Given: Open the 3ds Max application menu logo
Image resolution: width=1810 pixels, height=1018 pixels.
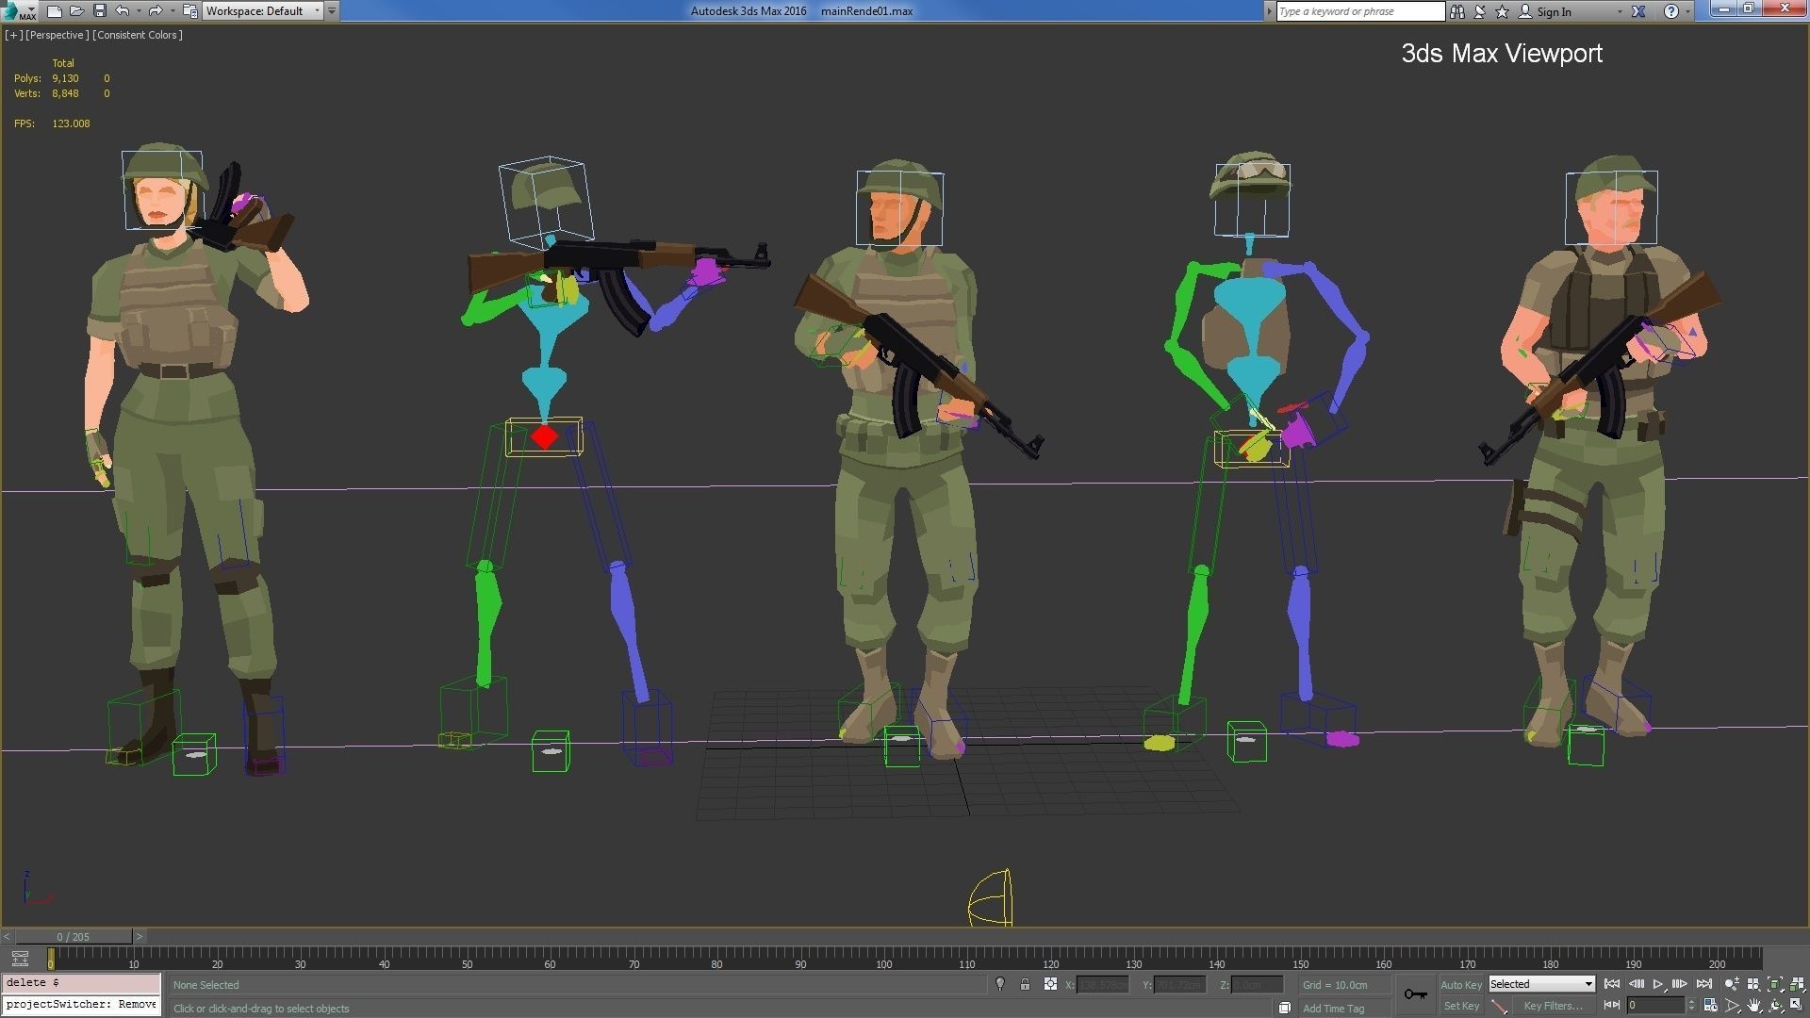Looking at the screenshot, I should tap(19, 11).
